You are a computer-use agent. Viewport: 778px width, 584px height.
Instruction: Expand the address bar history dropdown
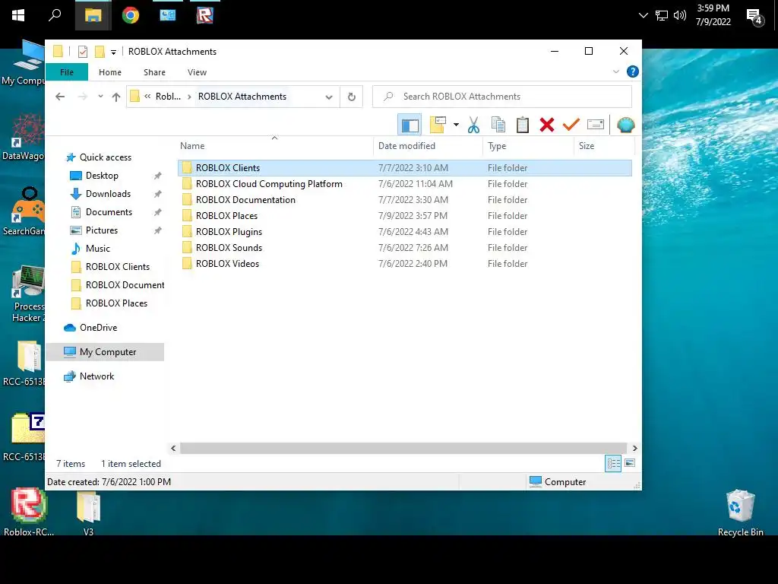(x=329, y=97)
